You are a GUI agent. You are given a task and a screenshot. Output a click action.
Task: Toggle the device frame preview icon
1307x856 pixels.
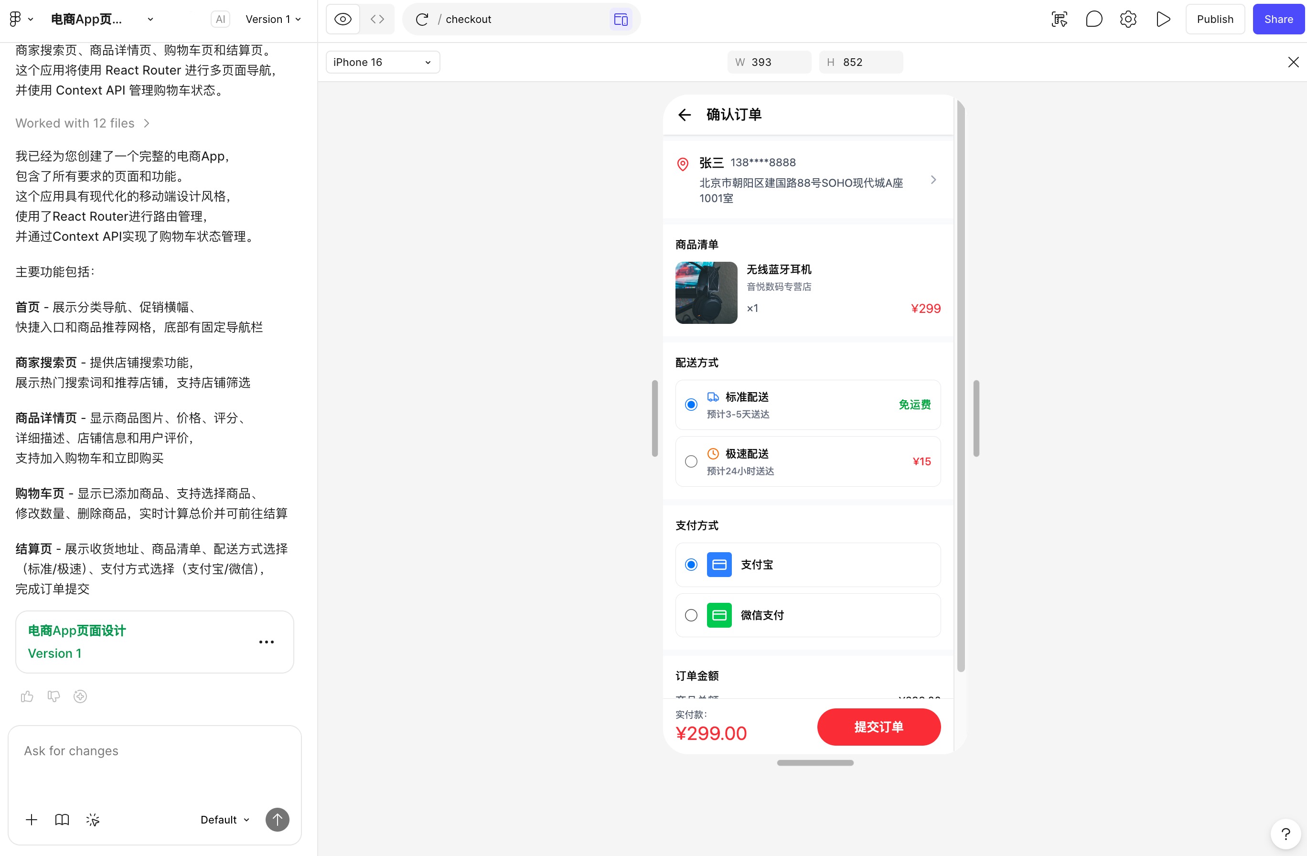coord(621,19)
